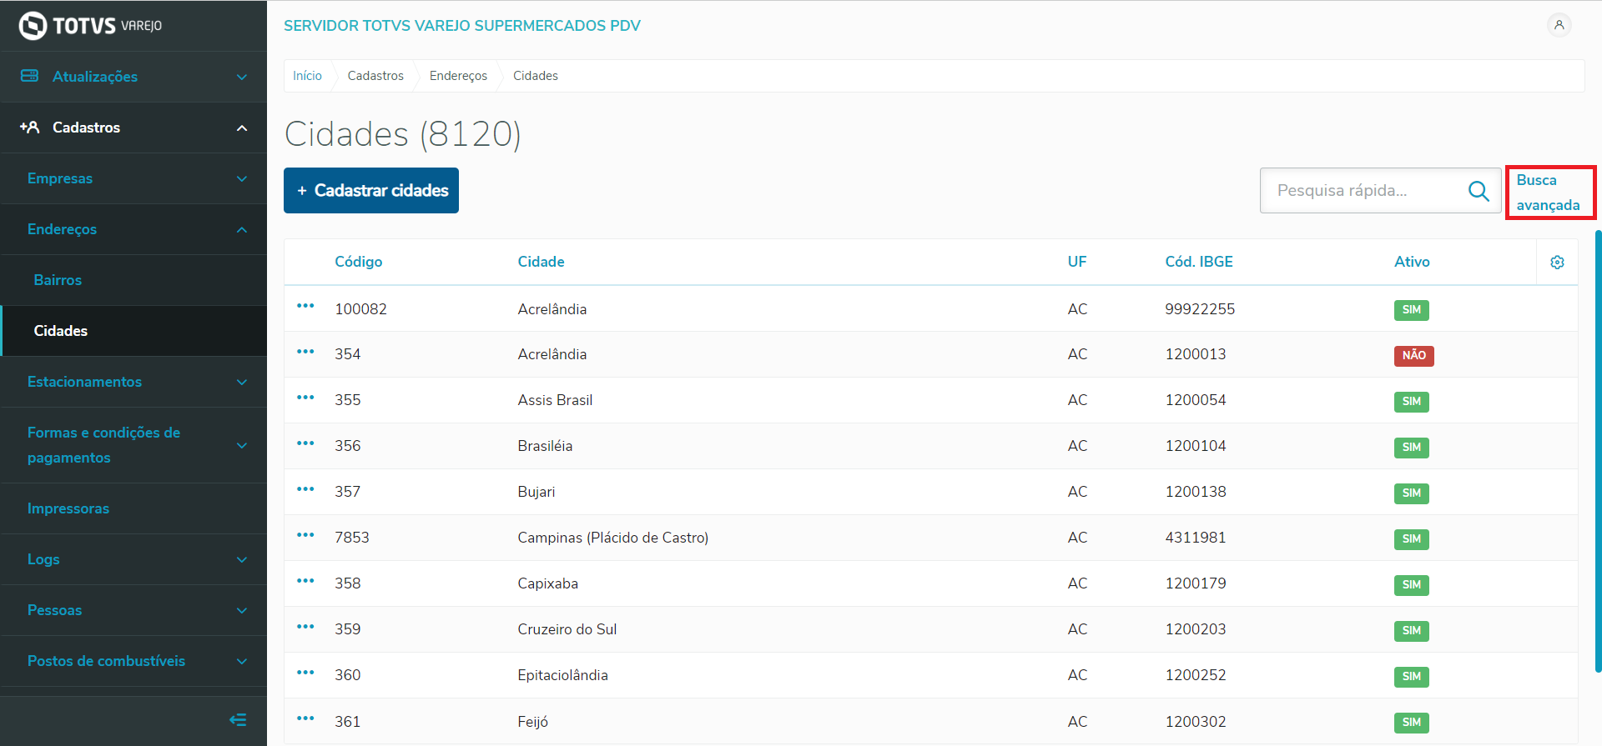Click the search magnifier icon
1602x746 pixels.
tap(1479, 191)
